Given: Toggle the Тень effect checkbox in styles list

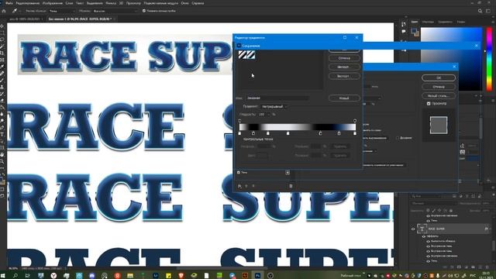Looking at the screenshot, I should (239, 172).
